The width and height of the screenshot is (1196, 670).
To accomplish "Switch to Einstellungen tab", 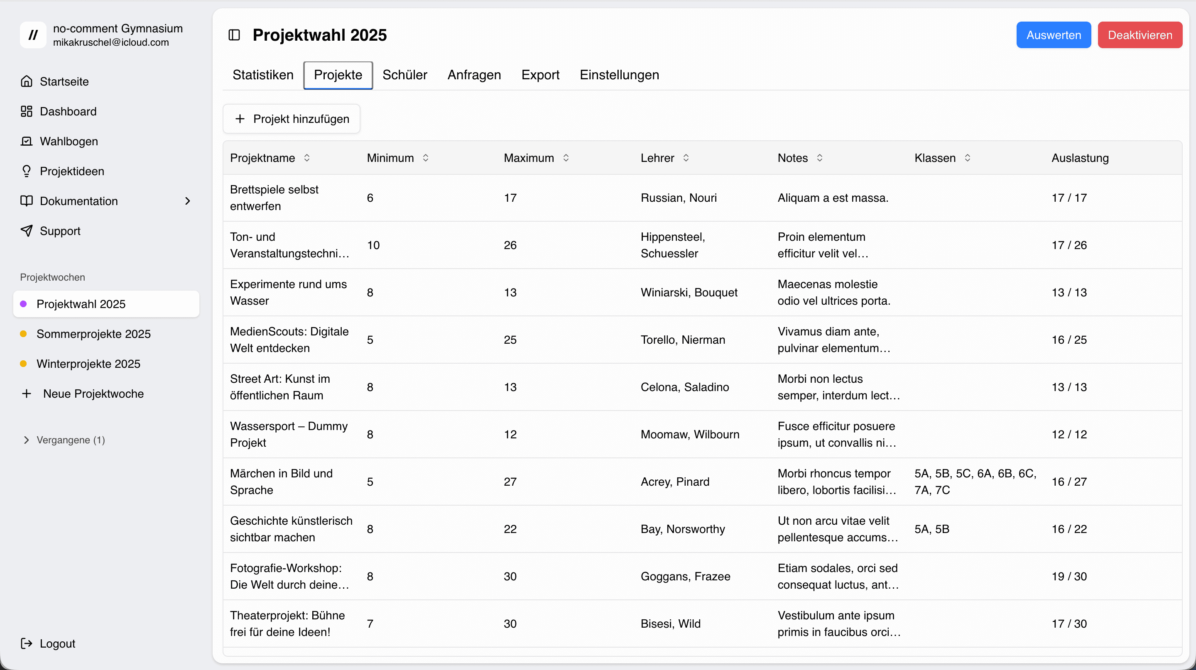I will pyautogui.click(x=619, y=75).
